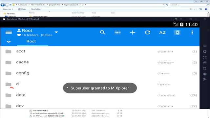Open the data folder
Screen dimensions: 210x118
point(100,95)
